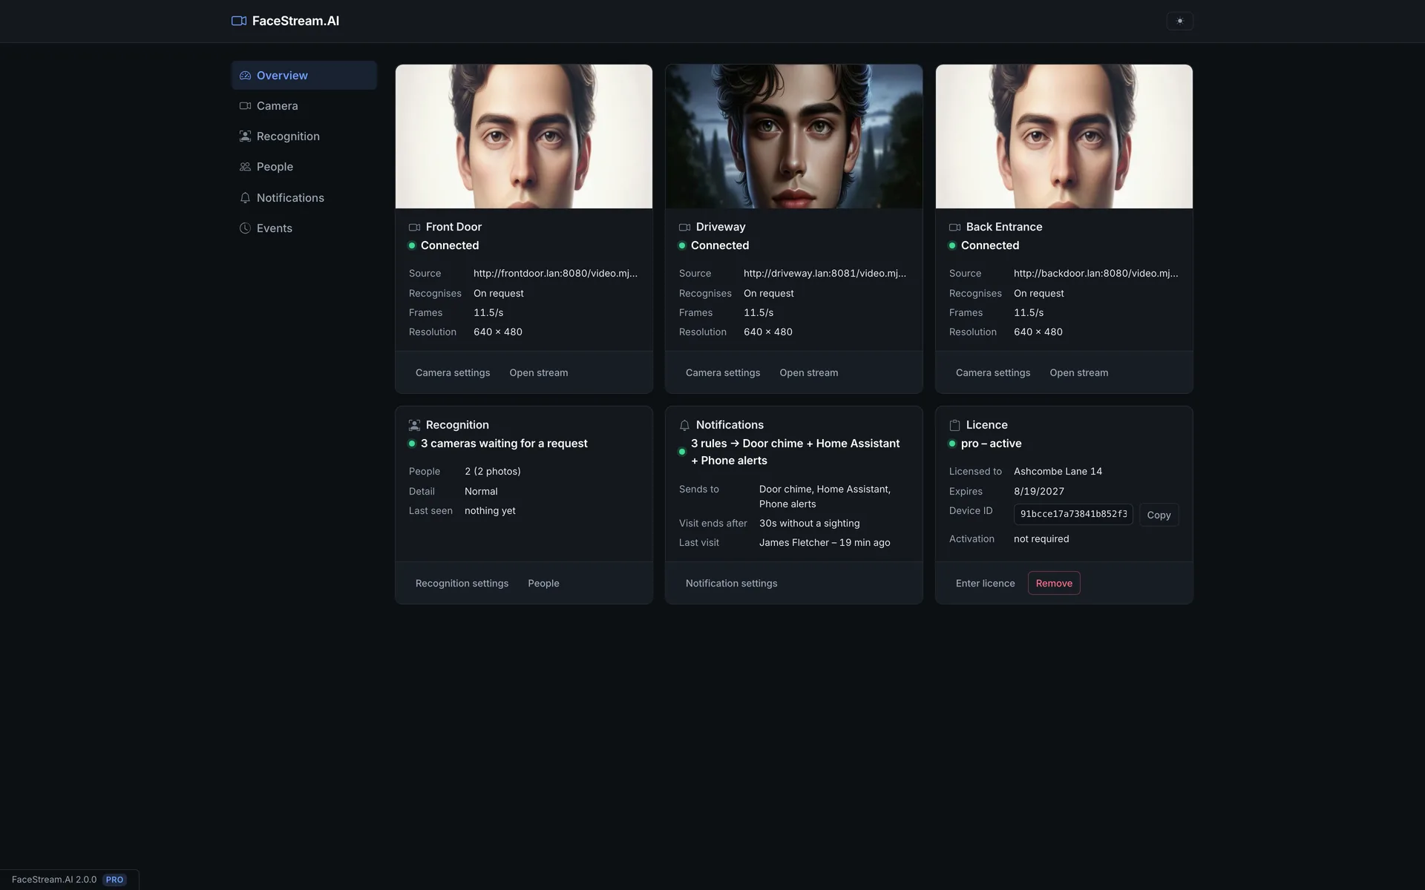The width and height of the screenshot is (1425, 890).
Task: Open stream for Front Door camera
Action: coord(539,372)
